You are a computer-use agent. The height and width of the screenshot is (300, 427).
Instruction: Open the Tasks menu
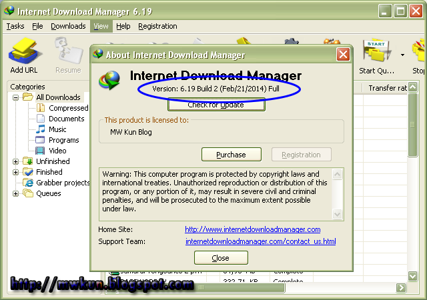[x=15, y=26]
